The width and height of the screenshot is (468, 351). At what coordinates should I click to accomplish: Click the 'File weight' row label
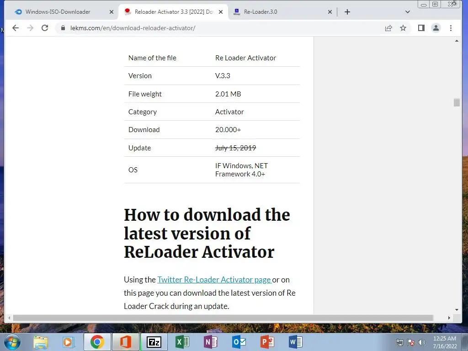click(x=145, y=94)
